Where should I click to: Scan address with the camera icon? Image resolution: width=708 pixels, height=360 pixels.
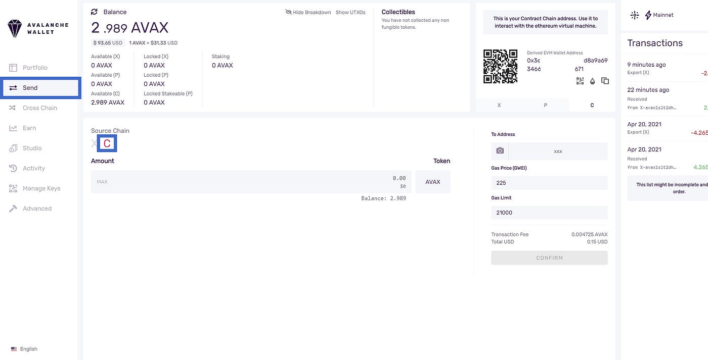click(500, 151)
